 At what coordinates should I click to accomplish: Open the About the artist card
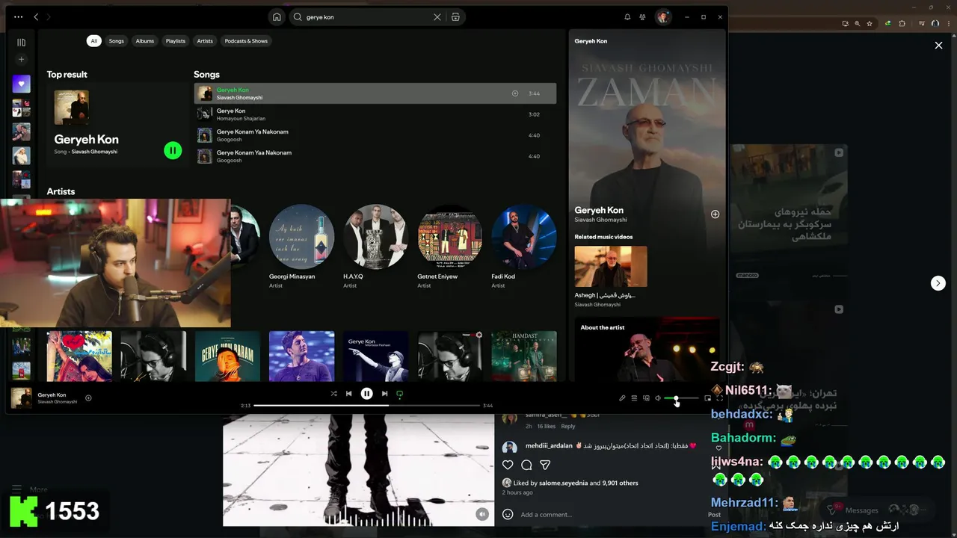coord(647,350)
